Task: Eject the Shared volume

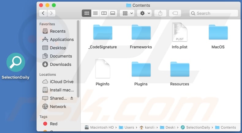Action: pos(72,98)
